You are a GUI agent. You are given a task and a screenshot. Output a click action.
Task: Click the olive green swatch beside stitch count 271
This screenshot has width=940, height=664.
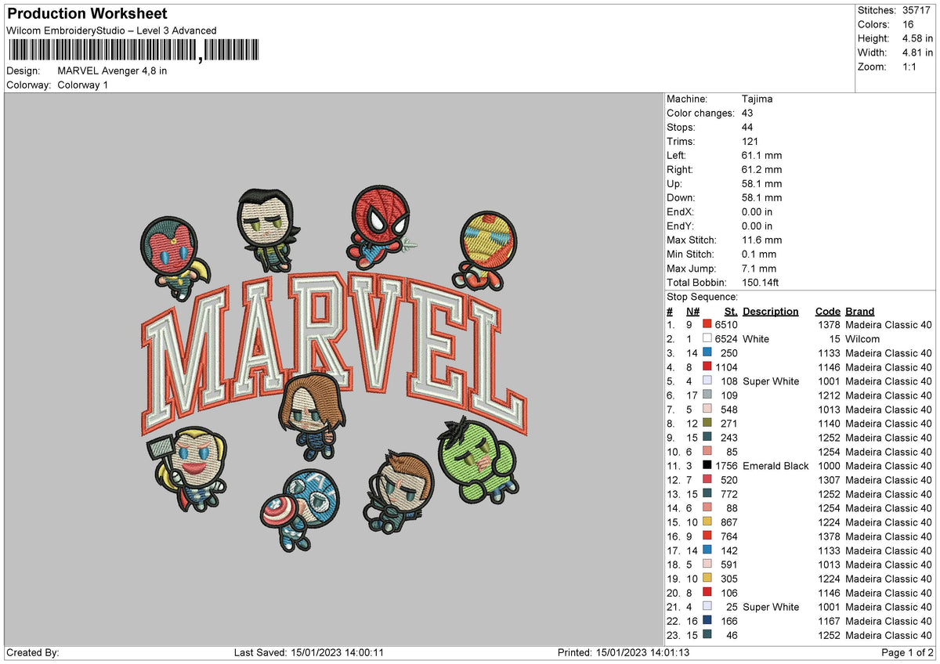(707, 423)
